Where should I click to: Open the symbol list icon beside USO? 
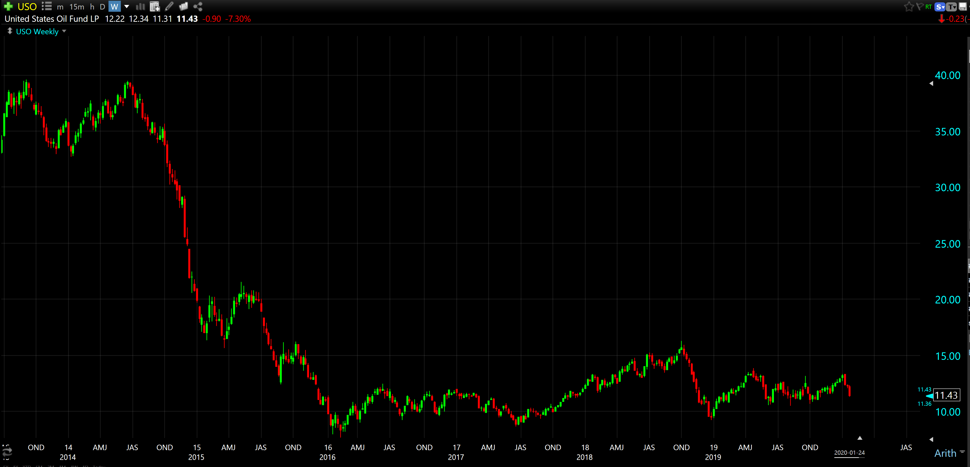pyautogui.click(x=47, y=6)
